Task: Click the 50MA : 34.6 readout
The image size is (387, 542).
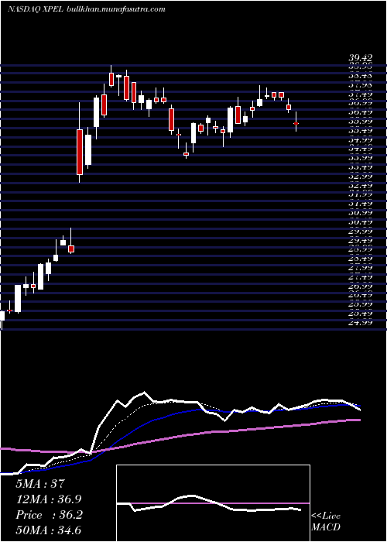Action: [49, 530]
